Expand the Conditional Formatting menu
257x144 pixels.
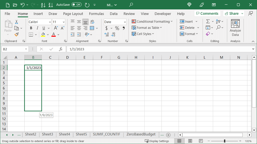point(152,21)
